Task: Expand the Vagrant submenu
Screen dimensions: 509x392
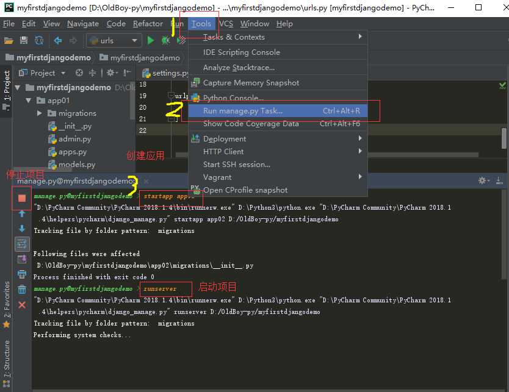Action: pos(278,177)
